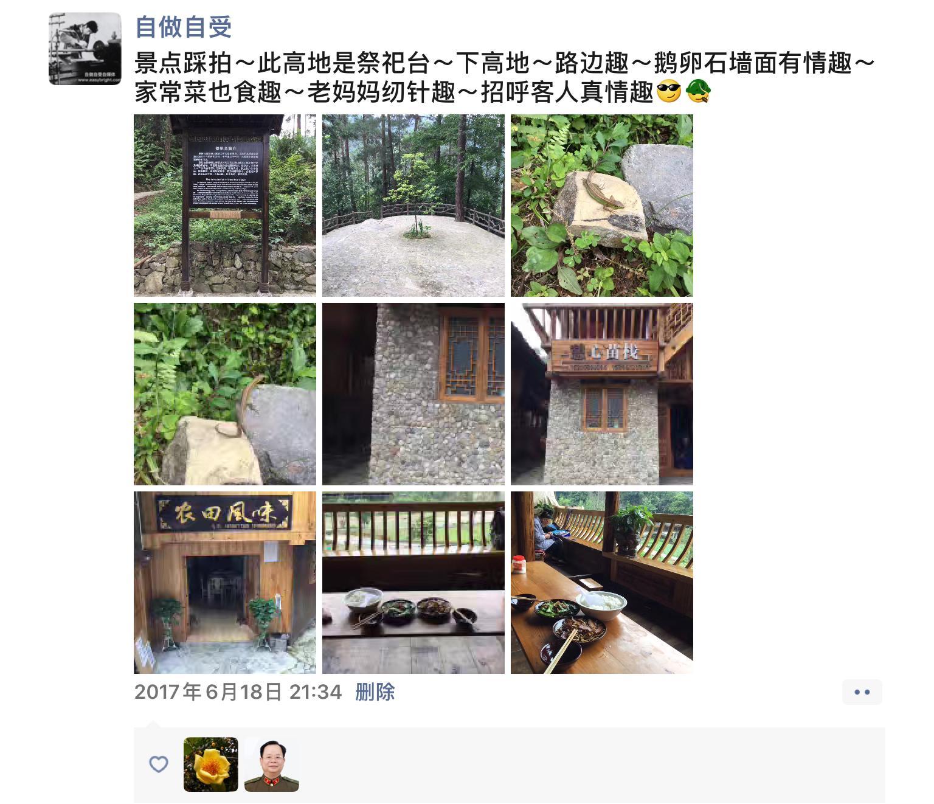View the pebble wall window photo
934x804 pixels.
413,394
